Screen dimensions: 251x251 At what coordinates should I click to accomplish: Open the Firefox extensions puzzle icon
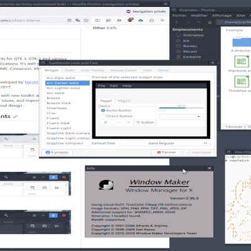[x=152, y=20]
